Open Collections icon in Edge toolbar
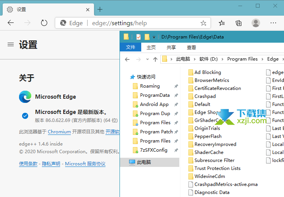Viewport: 284px width, 197px height. pyautogui.click(x=239, y=23)
